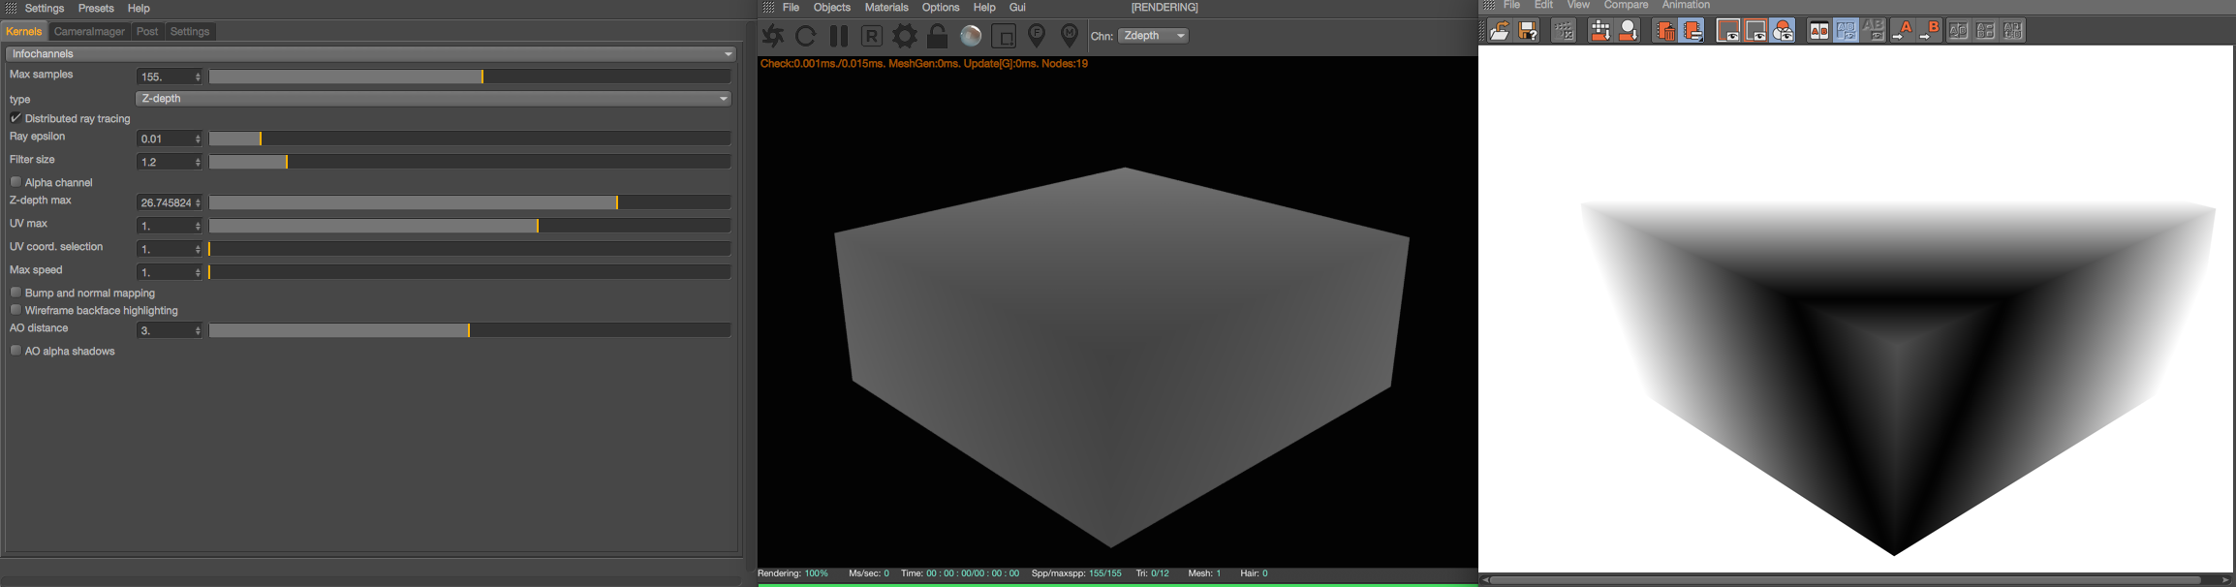Open the Presets menu
This screenshot has height=587, width=2236.
[96, 8]
